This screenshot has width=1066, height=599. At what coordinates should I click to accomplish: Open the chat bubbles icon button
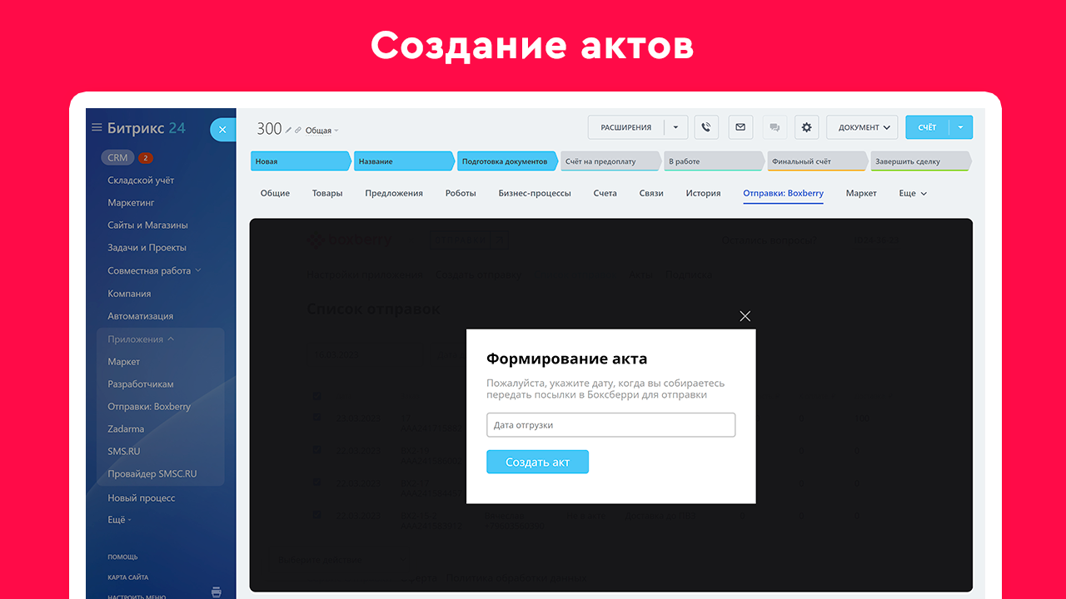coord(775,127)
